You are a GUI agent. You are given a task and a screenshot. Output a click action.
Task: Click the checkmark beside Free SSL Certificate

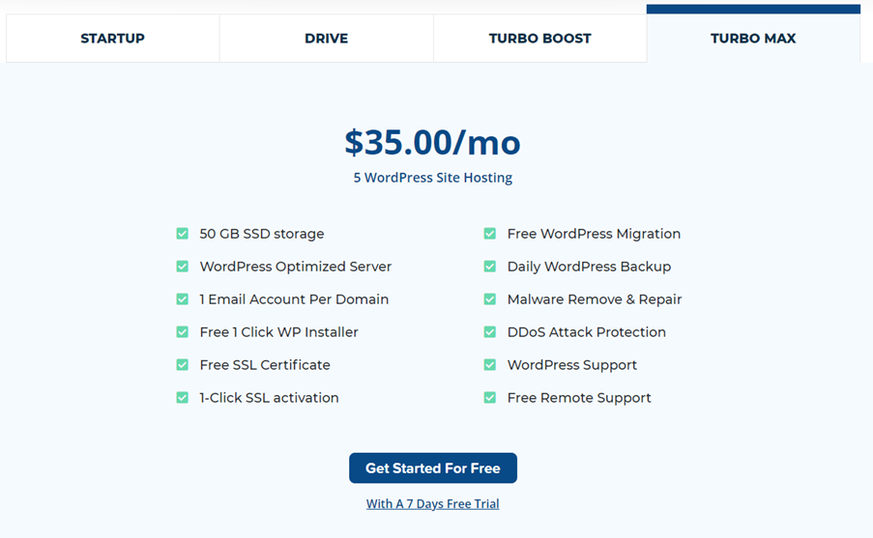pyautogui.click(x=182, y=365)
